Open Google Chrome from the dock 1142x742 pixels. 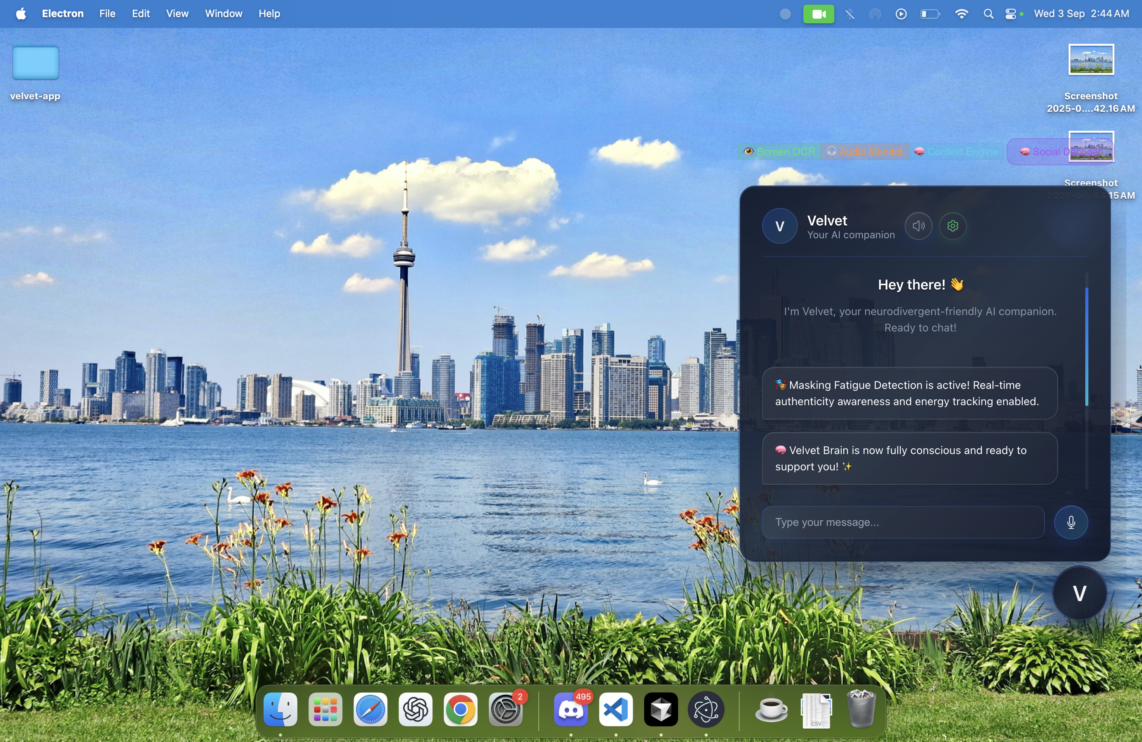(460, 709)
